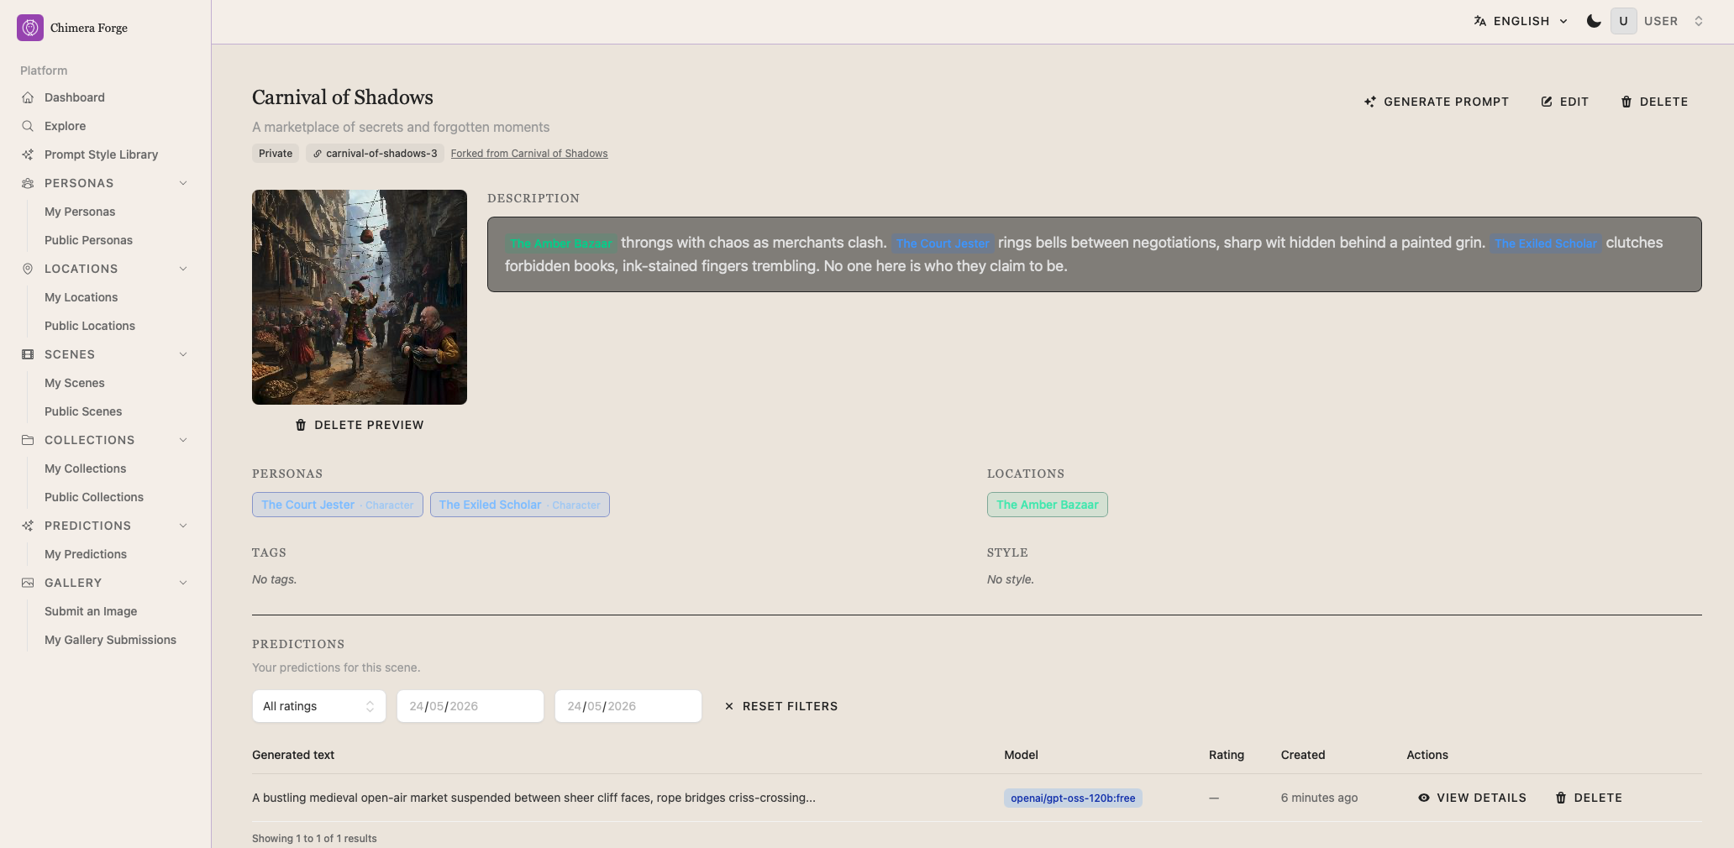Click the scene preview image
Image resolution: width=1734 pixels, height=848 pixels.
coord(360,297)
